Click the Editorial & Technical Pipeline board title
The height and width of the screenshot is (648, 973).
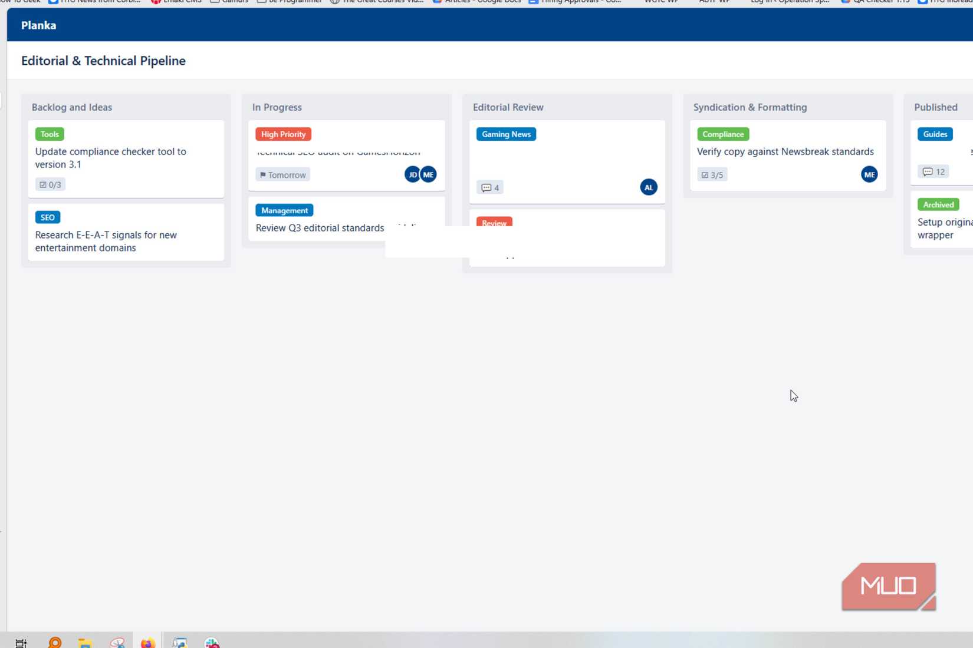coord(103,61)
